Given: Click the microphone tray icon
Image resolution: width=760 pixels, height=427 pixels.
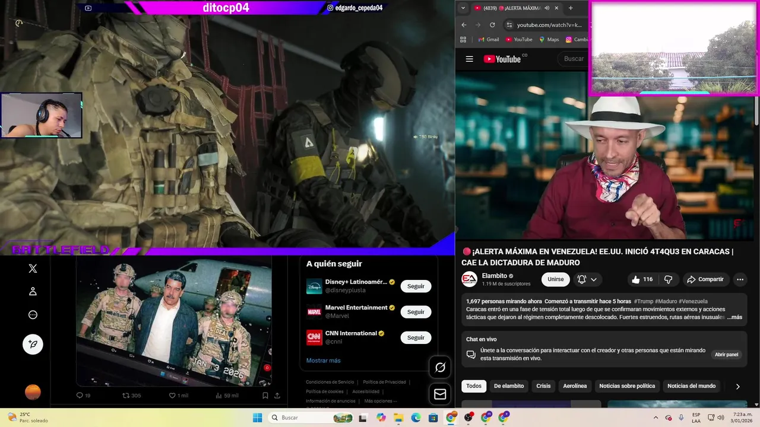Looking at the screenshot, I should point(681,418).
